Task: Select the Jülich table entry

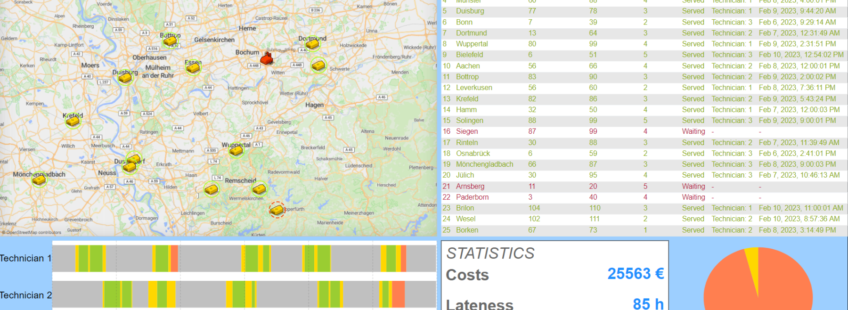Action: coord(465,175)
